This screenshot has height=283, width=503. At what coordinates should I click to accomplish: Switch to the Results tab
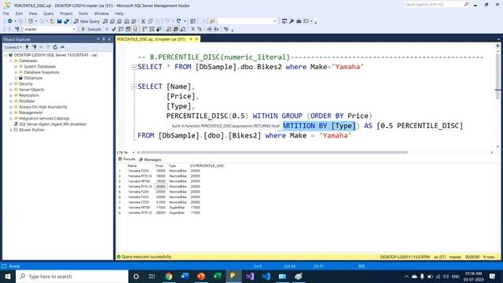point(127,159)
